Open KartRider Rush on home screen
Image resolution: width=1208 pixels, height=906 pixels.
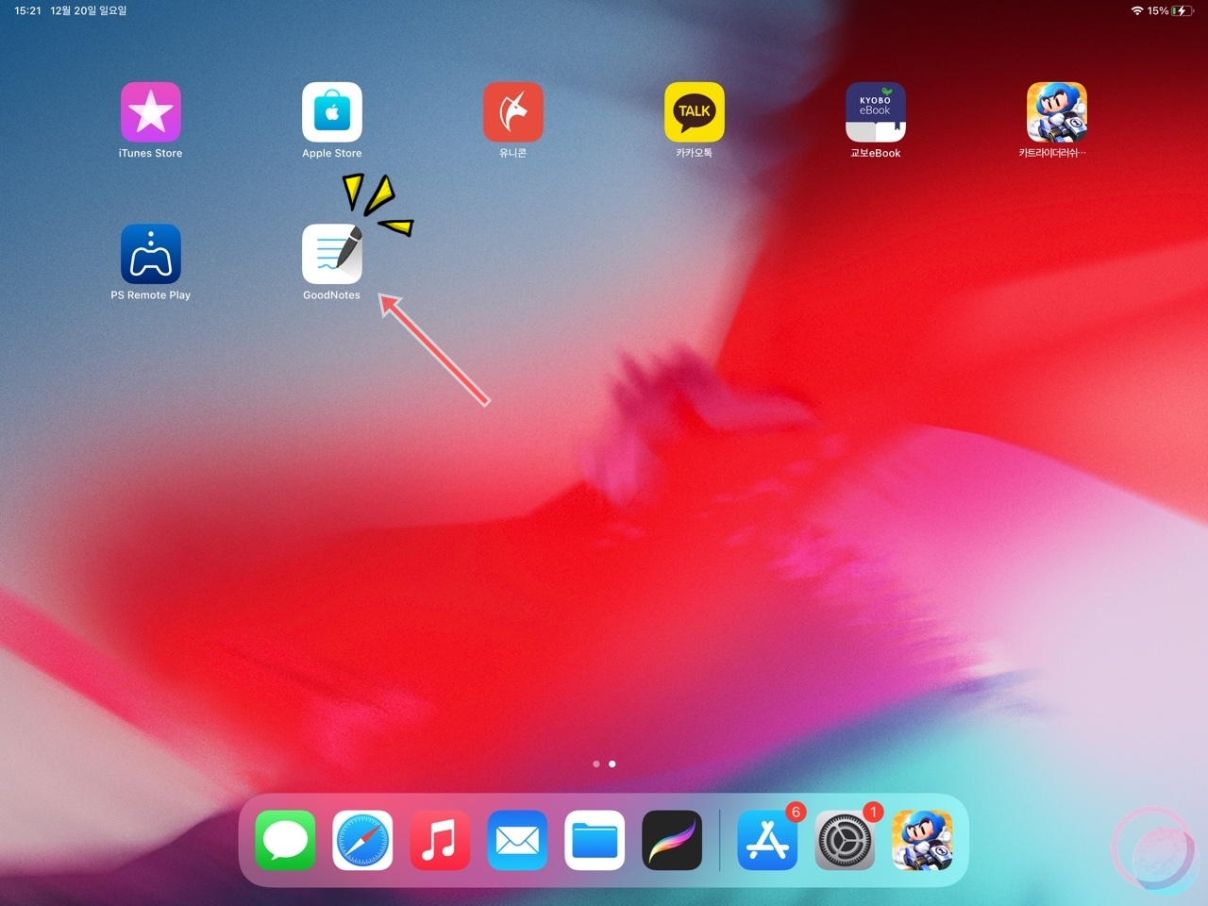point(1057,112)
